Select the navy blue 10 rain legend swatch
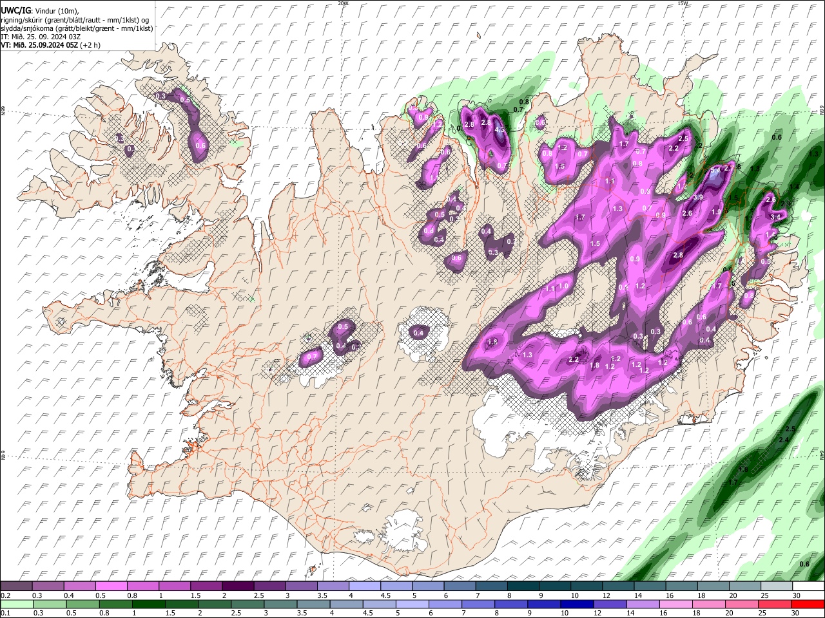Screen dimensions: 825x618 pyautogui.click(x=577, y=604)
